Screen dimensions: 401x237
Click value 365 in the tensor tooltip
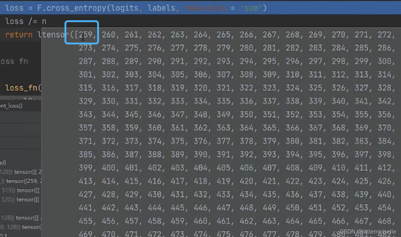pos(269,128)
